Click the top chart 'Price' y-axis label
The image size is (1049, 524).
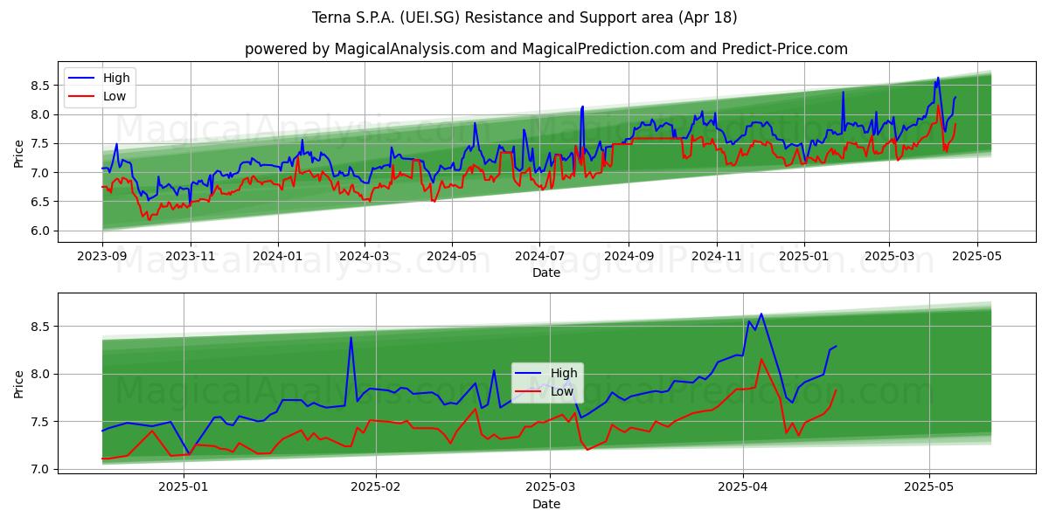pyautogui.click(x=19, y=151)
